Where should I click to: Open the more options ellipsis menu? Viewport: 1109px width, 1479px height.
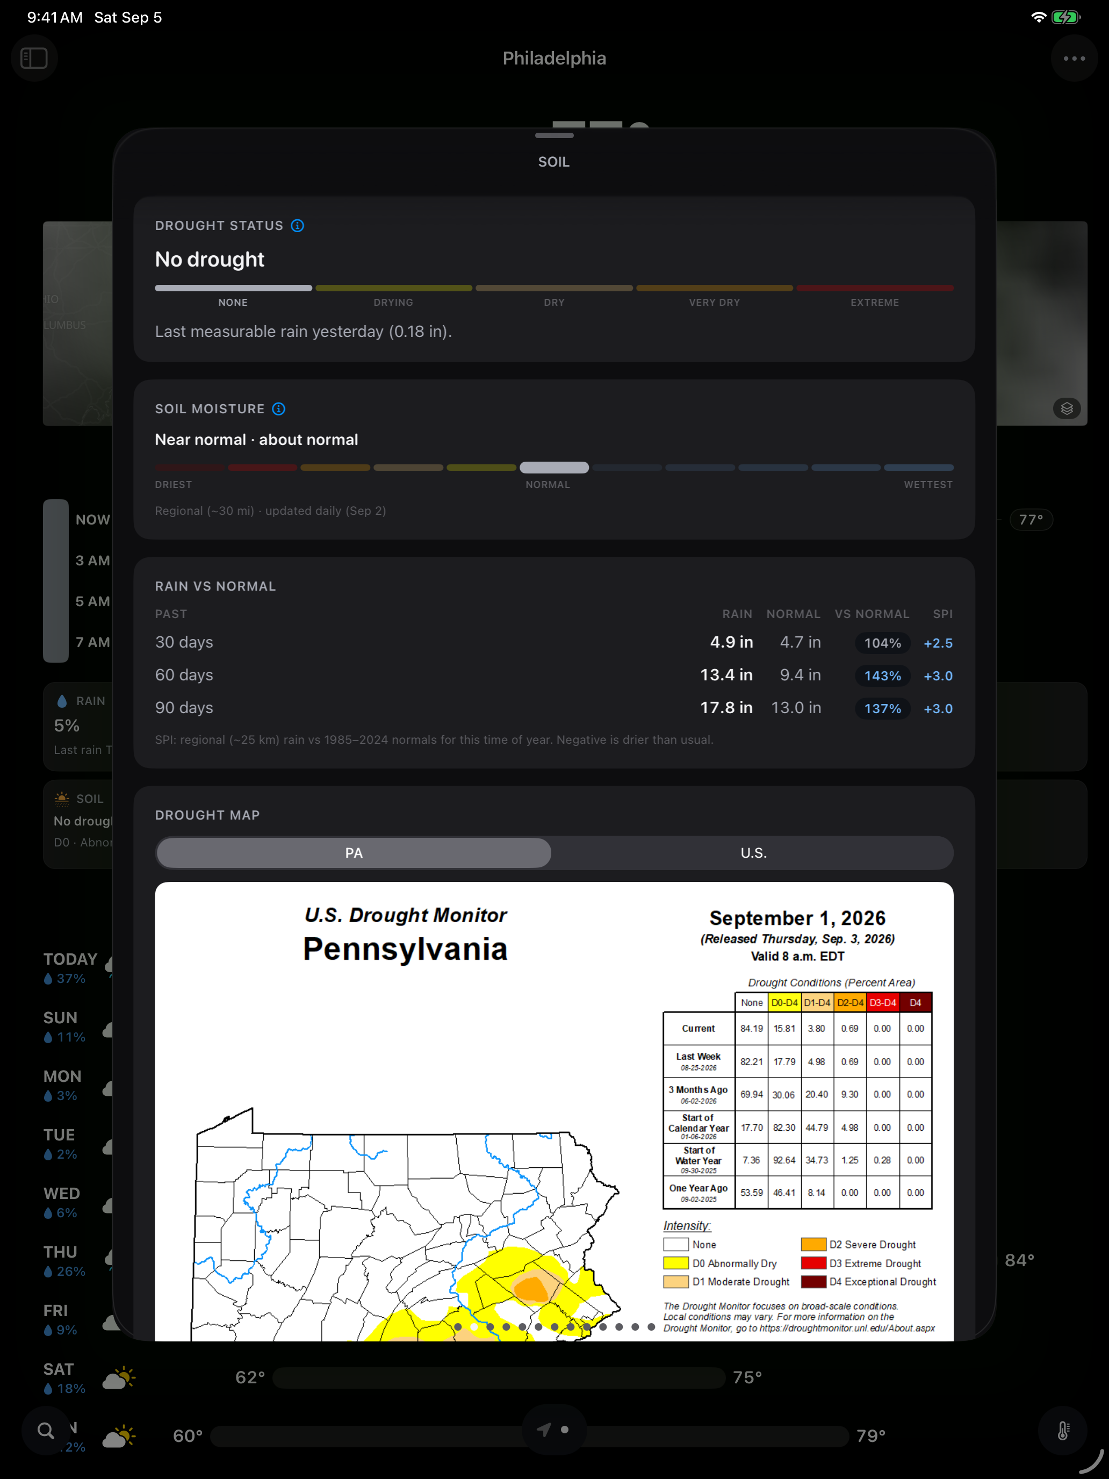(1074, 58)
